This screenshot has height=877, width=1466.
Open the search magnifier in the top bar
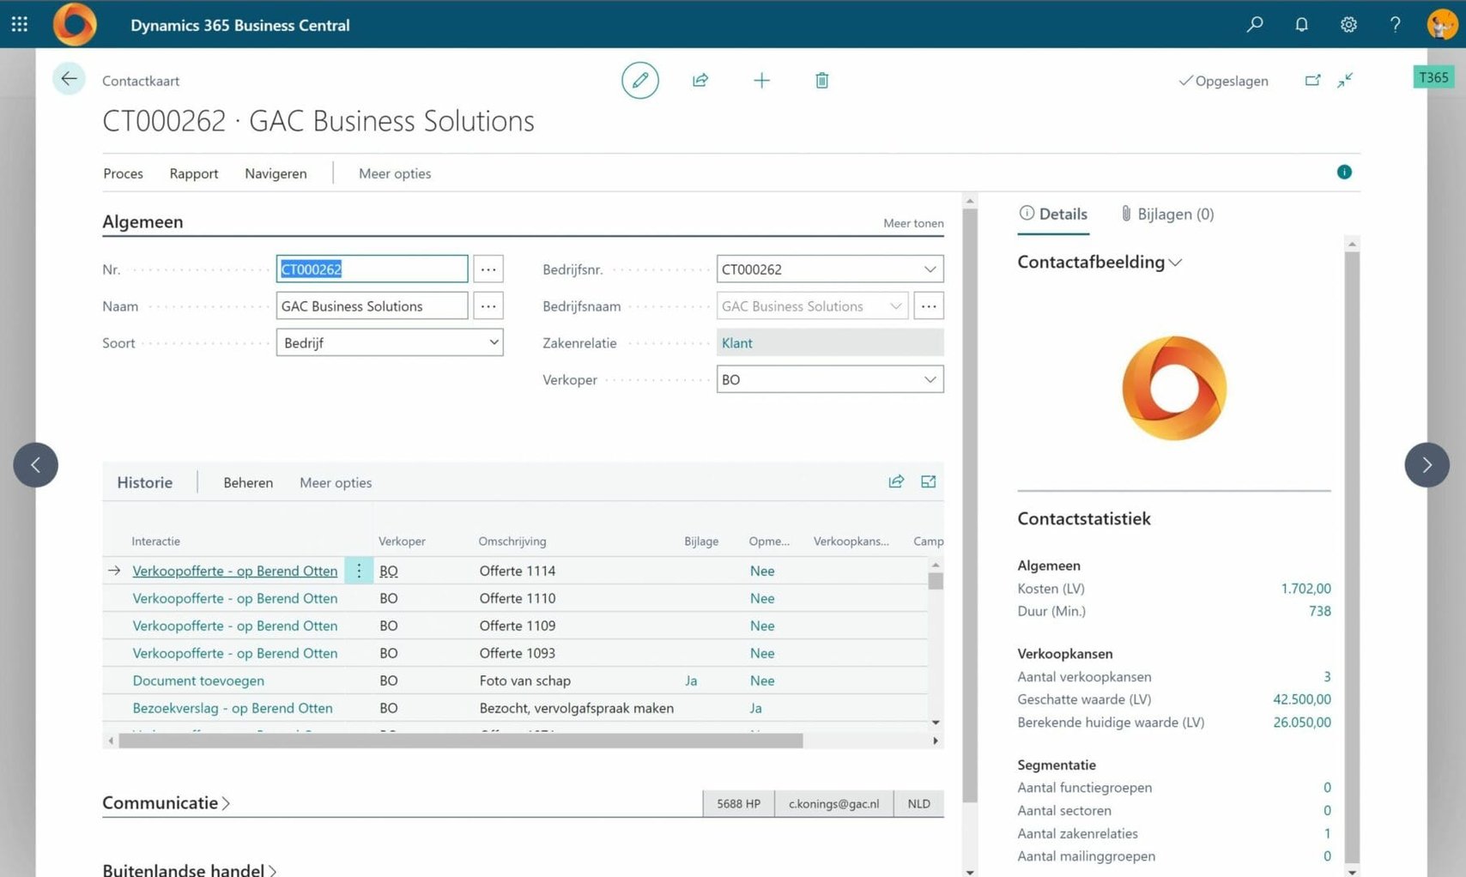click(1255, 24)
